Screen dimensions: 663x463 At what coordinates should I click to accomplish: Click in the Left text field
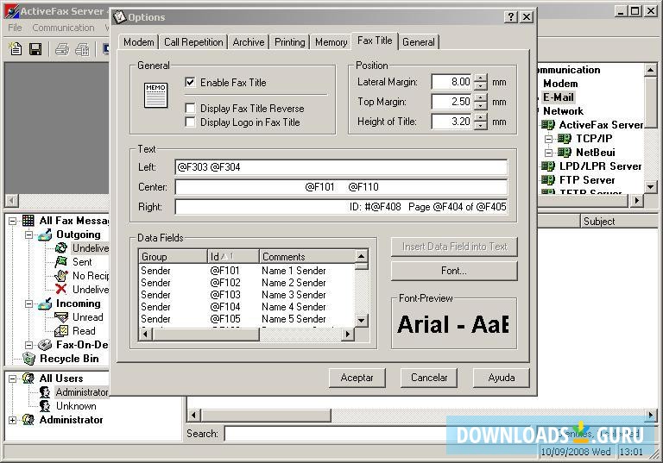pyautogui.click(x=341, y=167)
